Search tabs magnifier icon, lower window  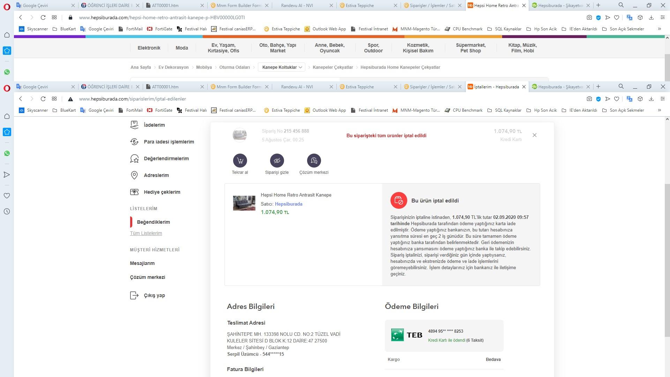(621, 86)
